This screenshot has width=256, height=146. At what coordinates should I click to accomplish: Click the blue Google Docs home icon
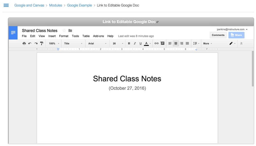coord(13,33)
